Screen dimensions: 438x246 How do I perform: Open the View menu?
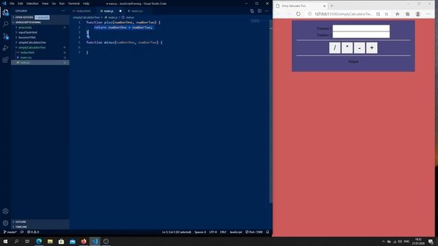coord(45,3)
